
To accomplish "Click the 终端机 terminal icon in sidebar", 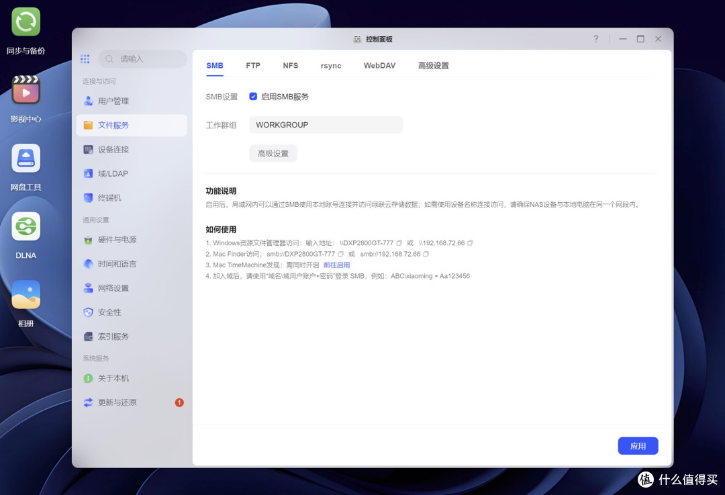I will coord(89,197).
